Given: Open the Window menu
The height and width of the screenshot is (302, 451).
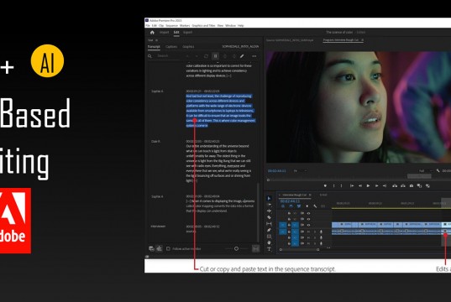Looking at the screenshot, I should tap(230, 25).
